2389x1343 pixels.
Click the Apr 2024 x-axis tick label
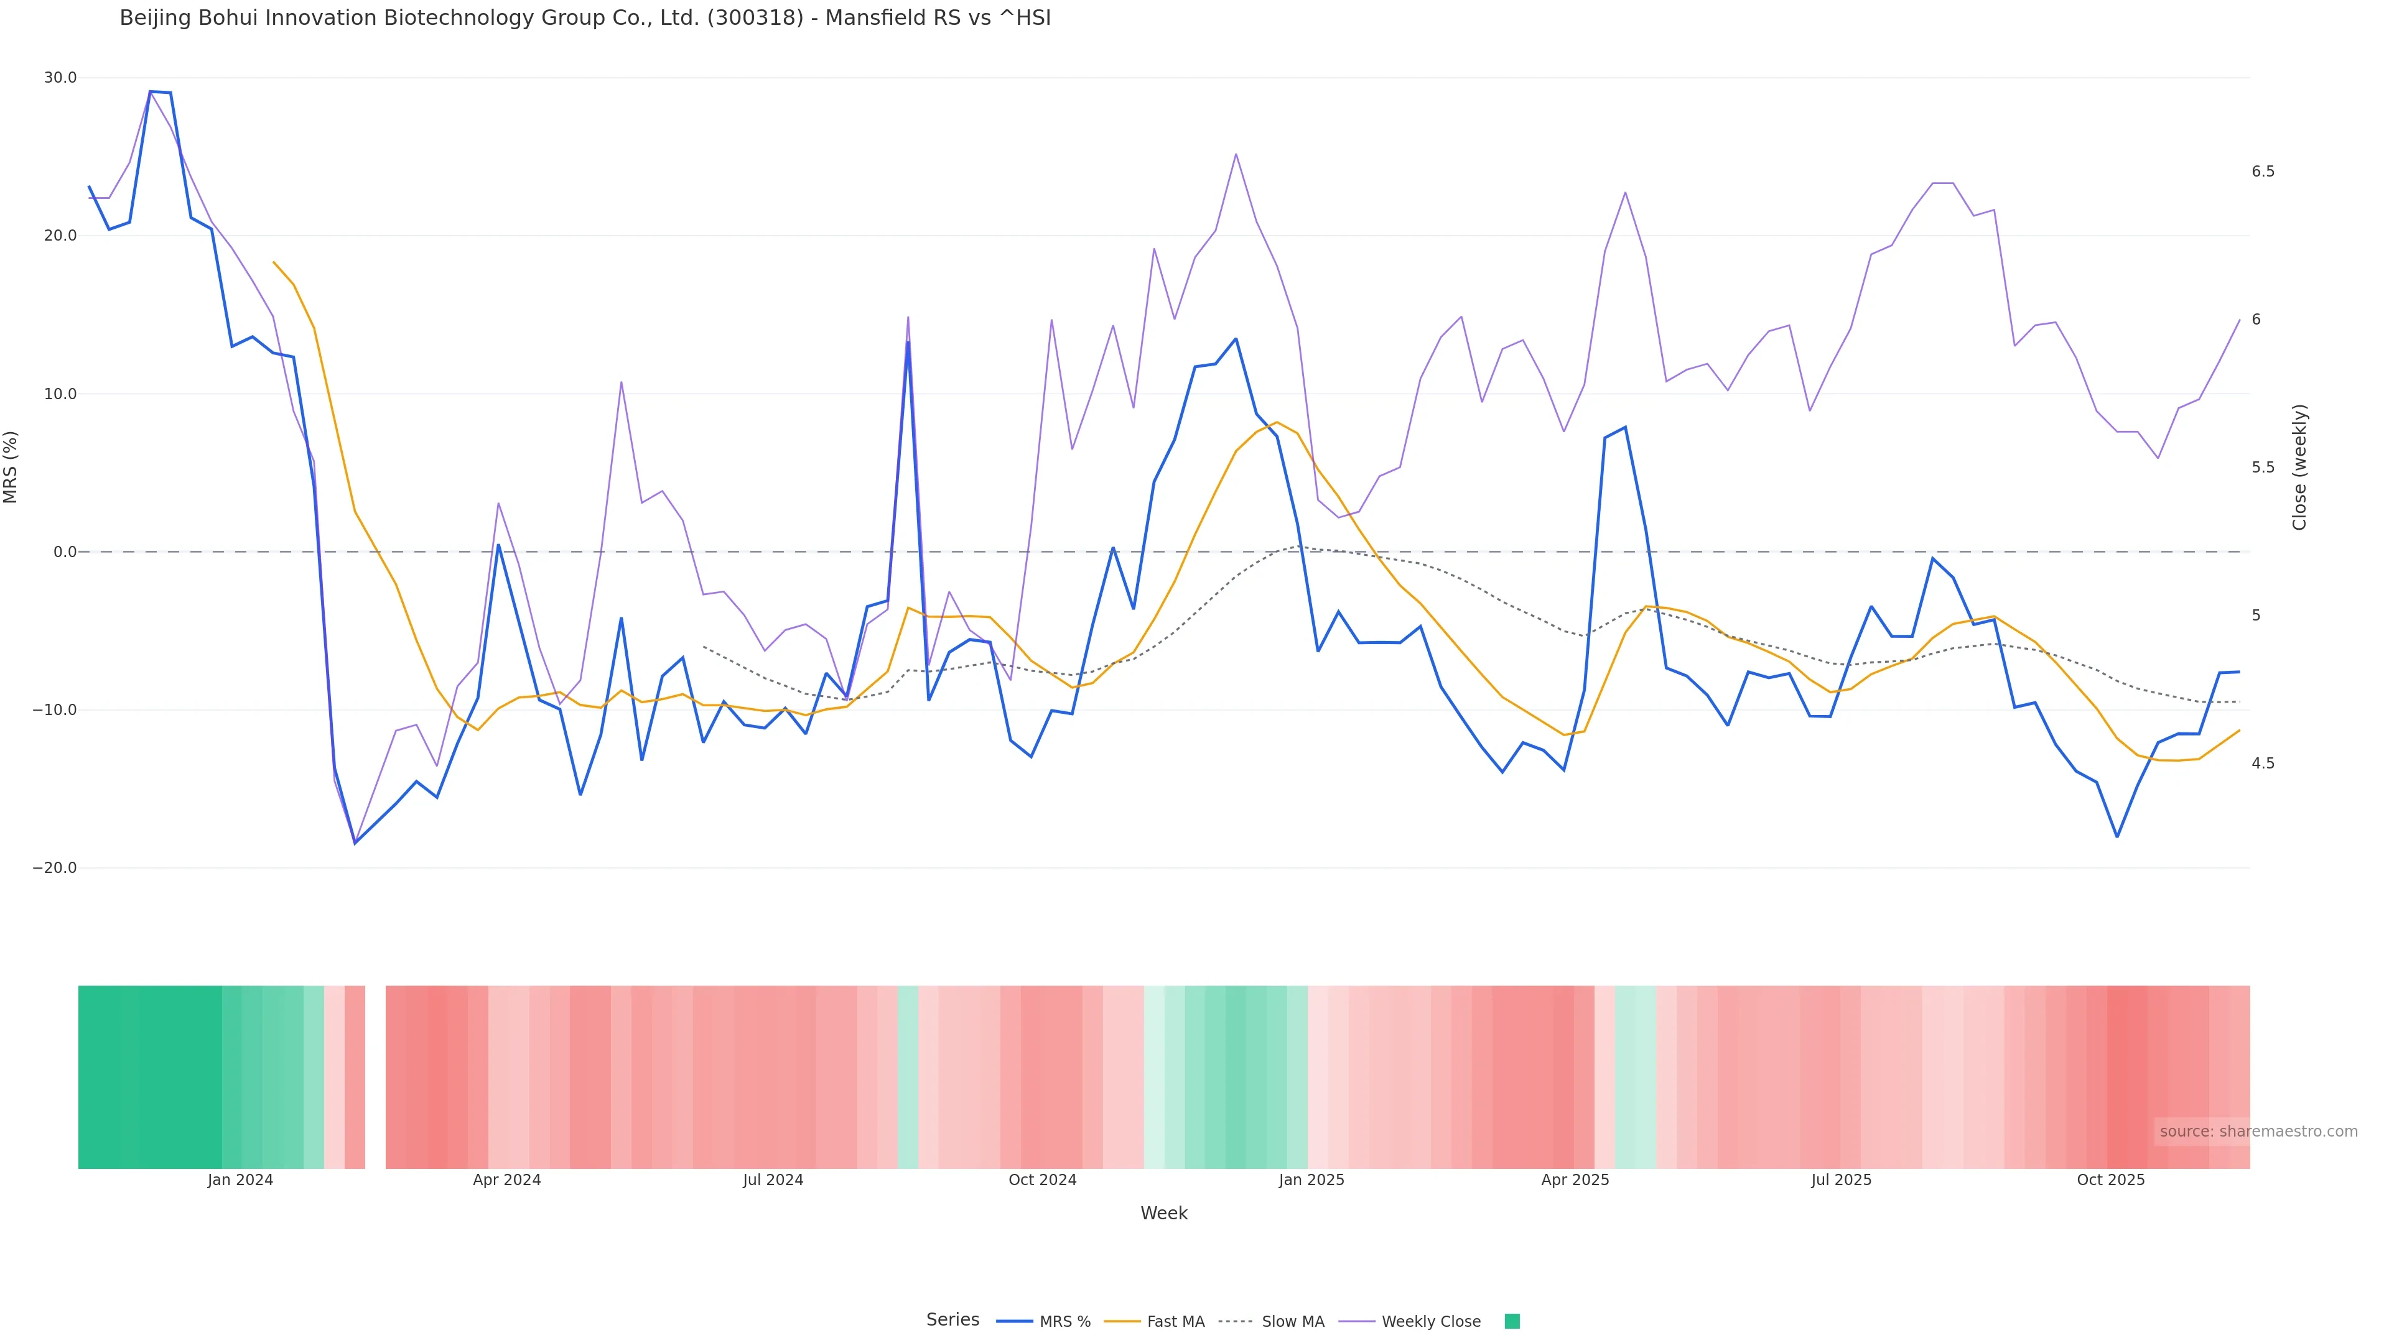point(506,1180)
